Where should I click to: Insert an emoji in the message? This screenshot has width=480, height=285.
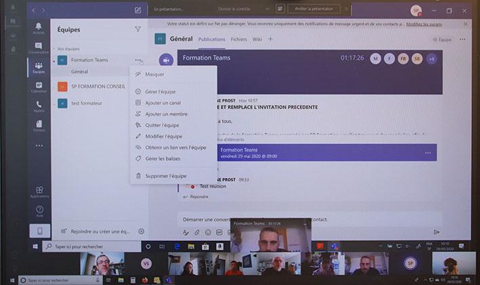(208, 232)
